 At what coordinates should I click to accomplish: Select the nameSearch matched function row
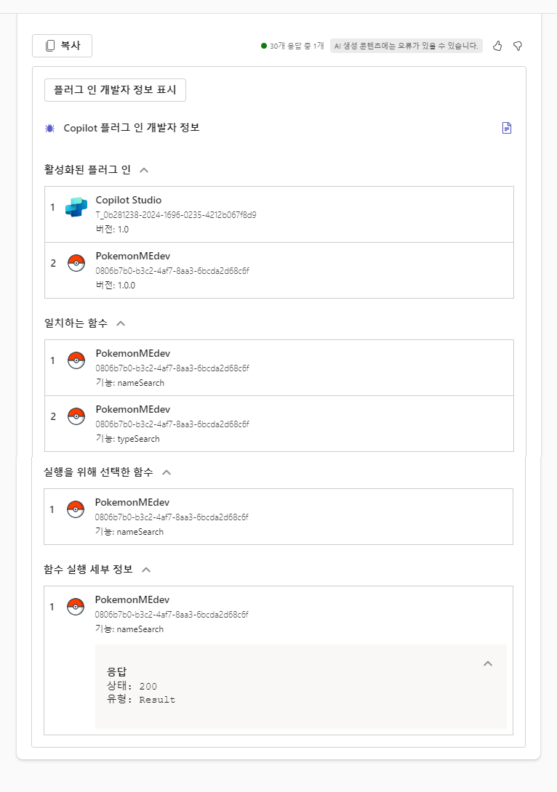(x=279, y=368)
